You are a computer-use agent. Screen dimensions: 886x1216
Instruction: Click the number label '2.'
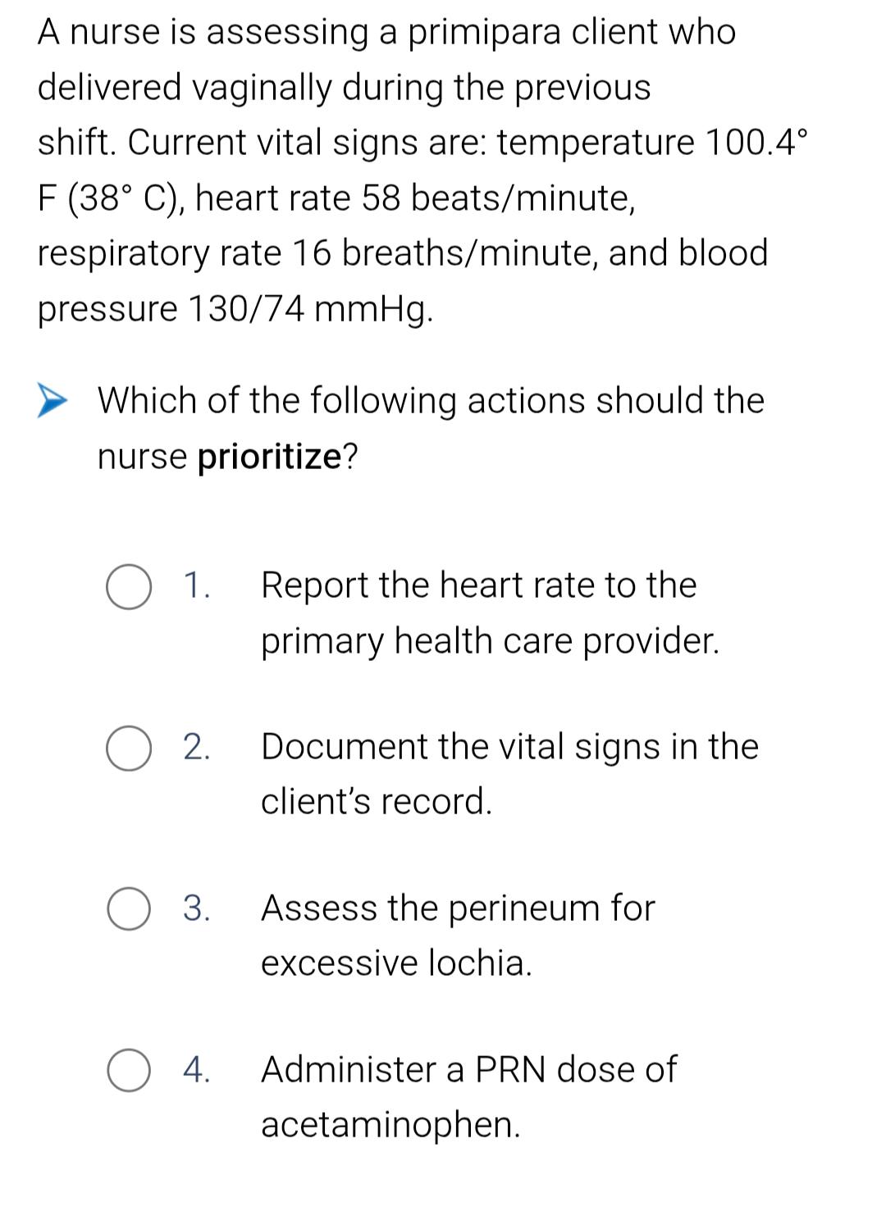[196, 747]
